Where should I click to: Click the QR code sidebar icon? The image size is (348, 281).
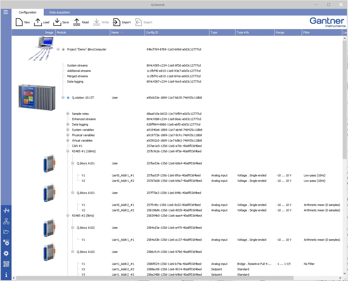6,264
